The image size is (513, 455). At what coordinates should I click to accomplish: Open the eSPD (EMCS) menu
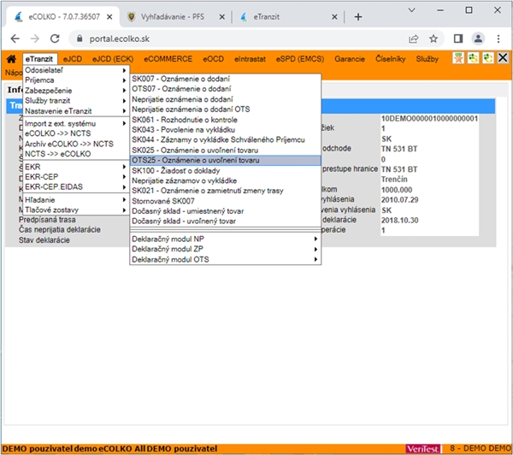click(300, 59)
